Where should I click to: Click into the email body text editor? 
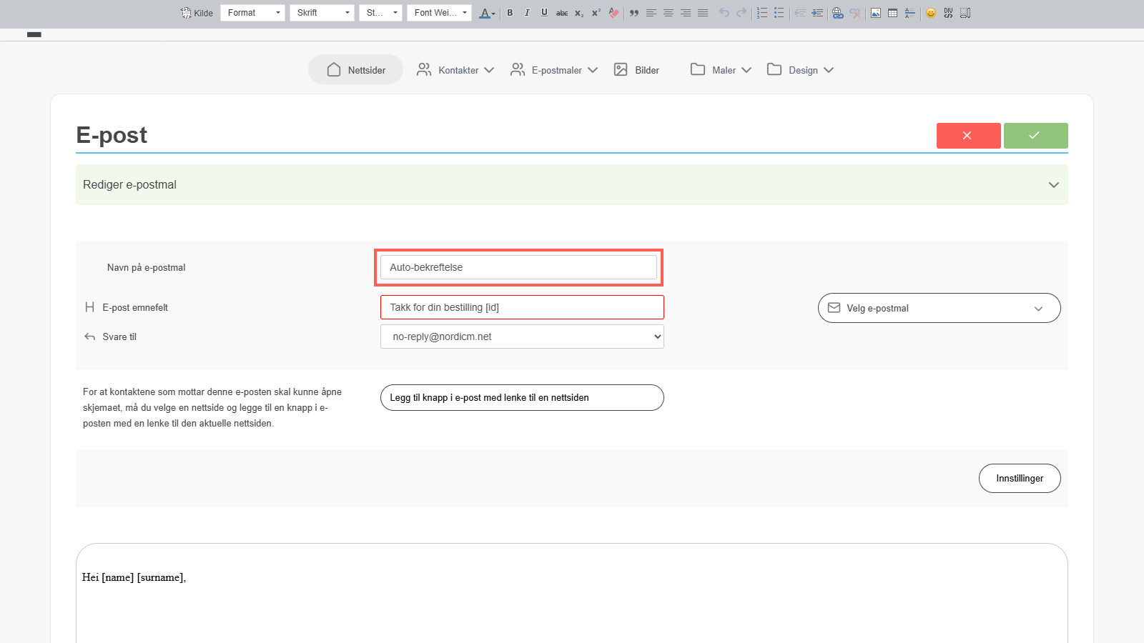[x=572, y=593]
